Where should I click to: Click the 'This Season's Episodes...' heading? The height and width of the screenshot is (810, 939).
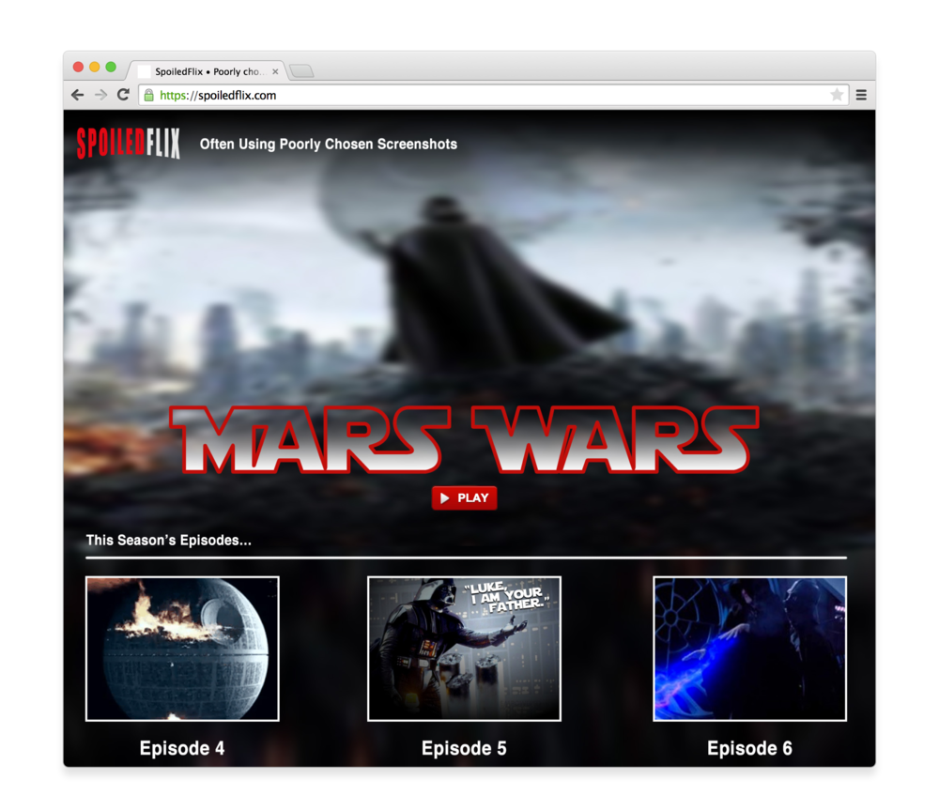pyautogui.click(x=168, y=541)
